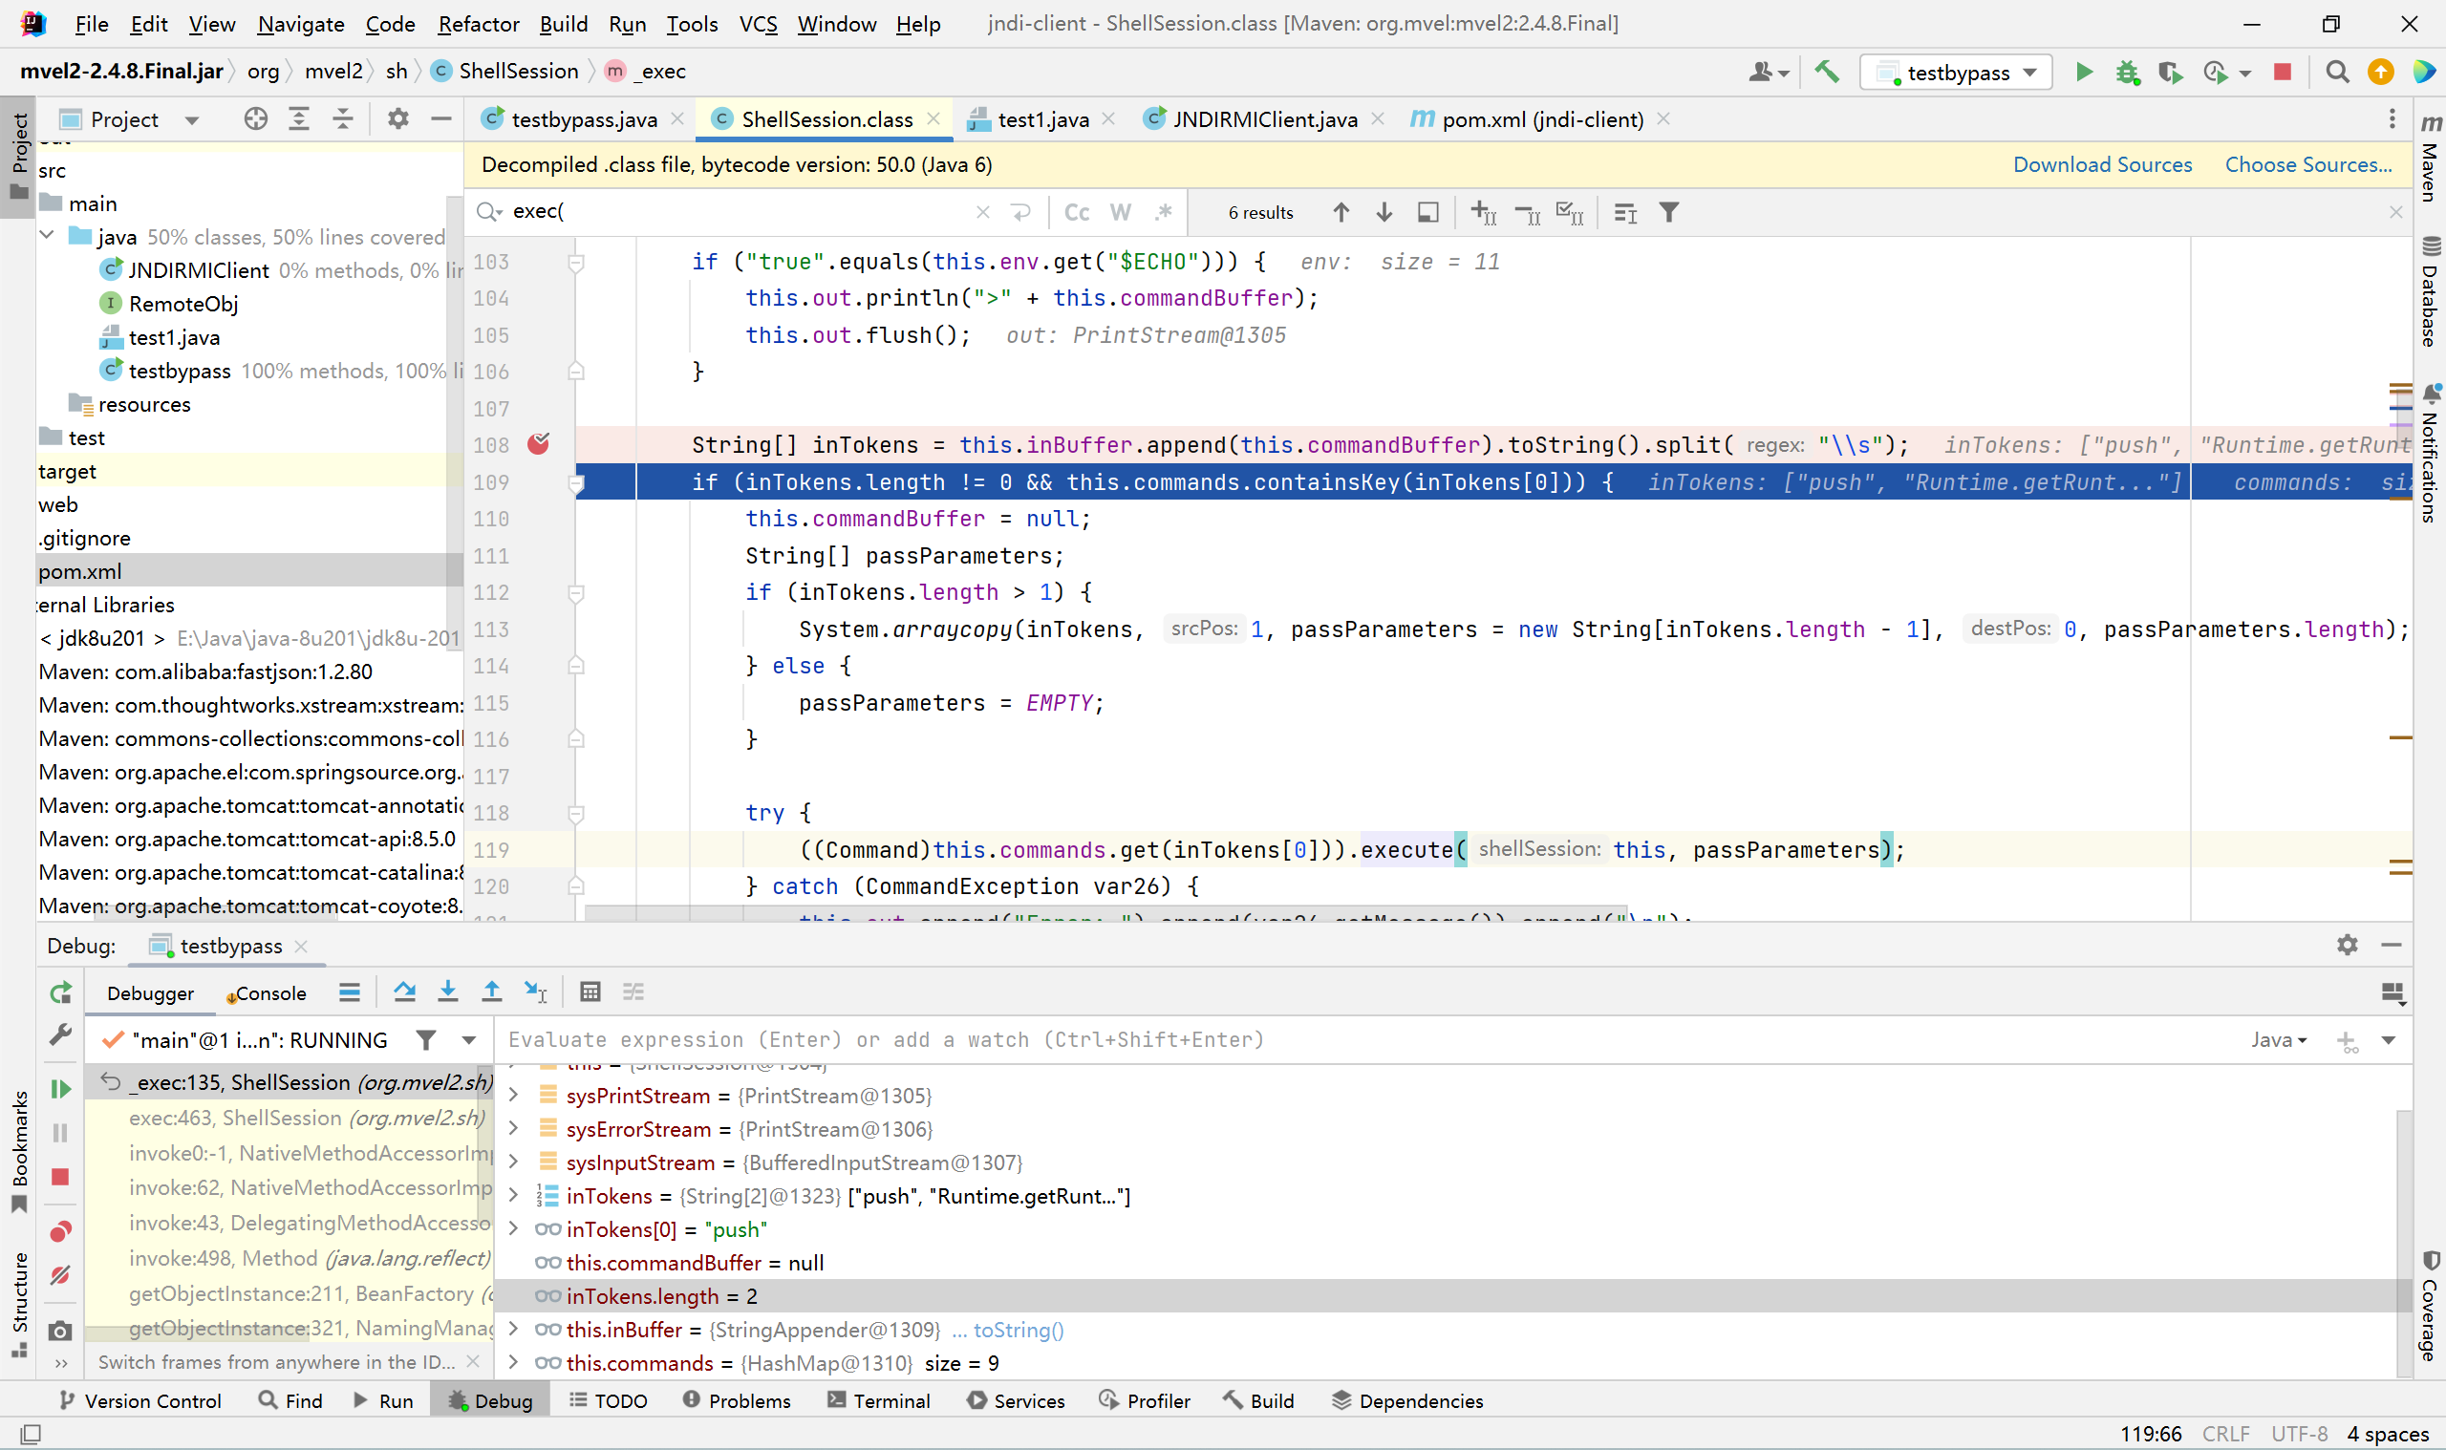The width and height of the screenshot is (2446, 1450).
Task: Open Terminal tool window
Action: point(878,1400)
